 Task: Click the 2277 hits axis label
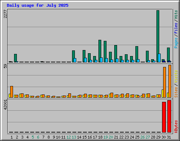pos(5,14)
